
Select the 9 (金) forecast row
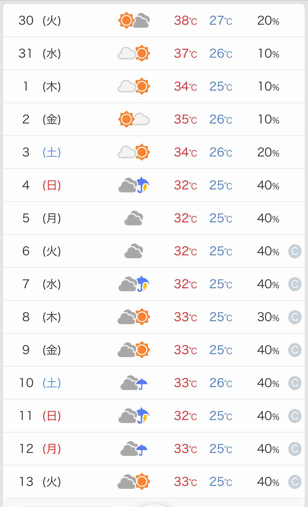point(154,350)
